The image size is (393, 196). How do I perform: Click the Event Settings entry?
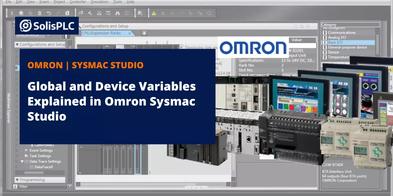[41, 151]
